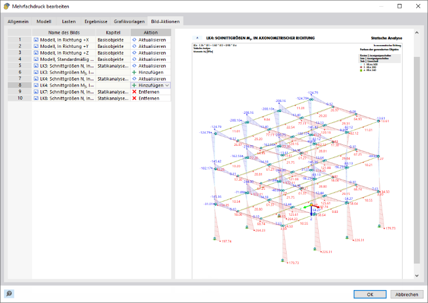Select 'Modell, In Richtung +X' name cell
The width and height of the screenshot is (428, 303).
point(64,40)
